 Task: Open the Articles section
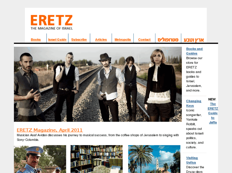101,40
